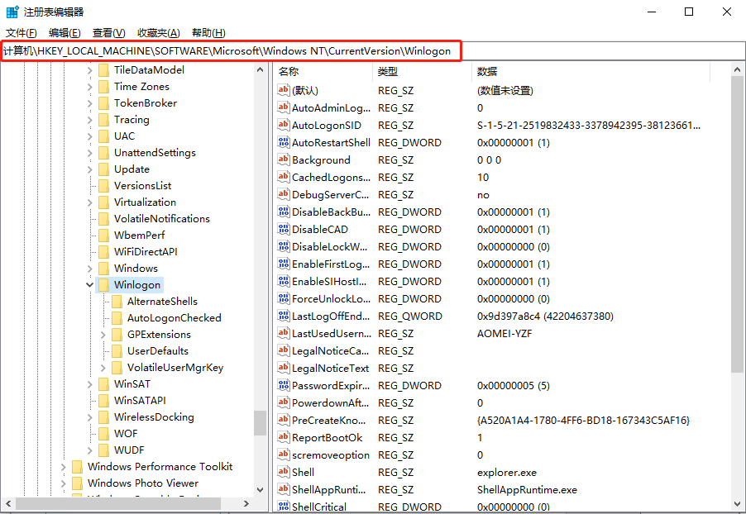Select the AlternateShells folder icon

point(117,302)
